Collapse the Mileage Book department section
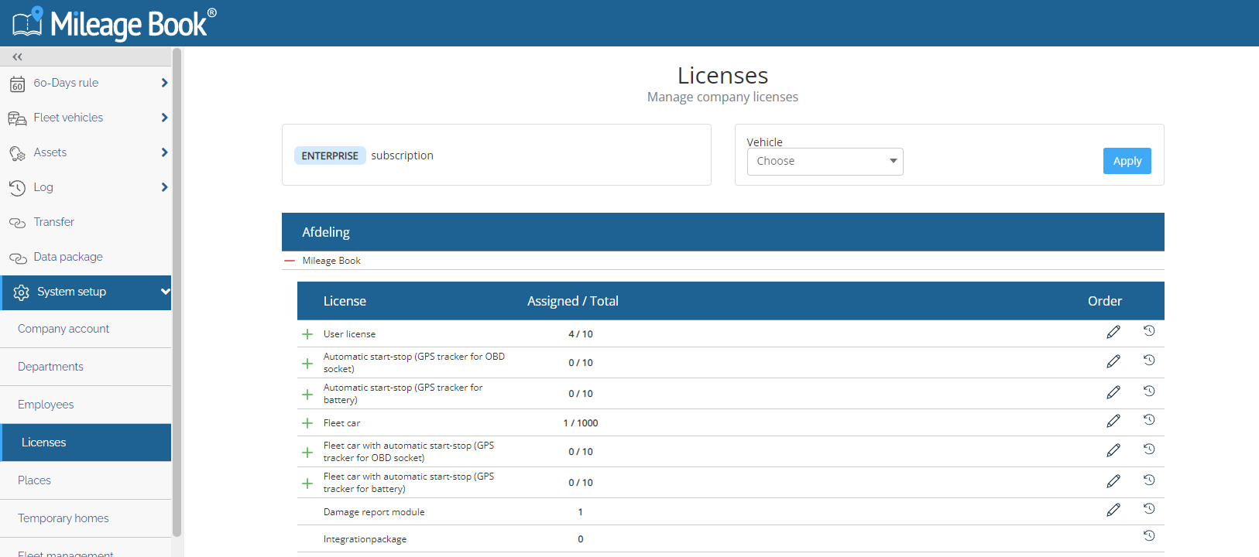 click(290, 261)
